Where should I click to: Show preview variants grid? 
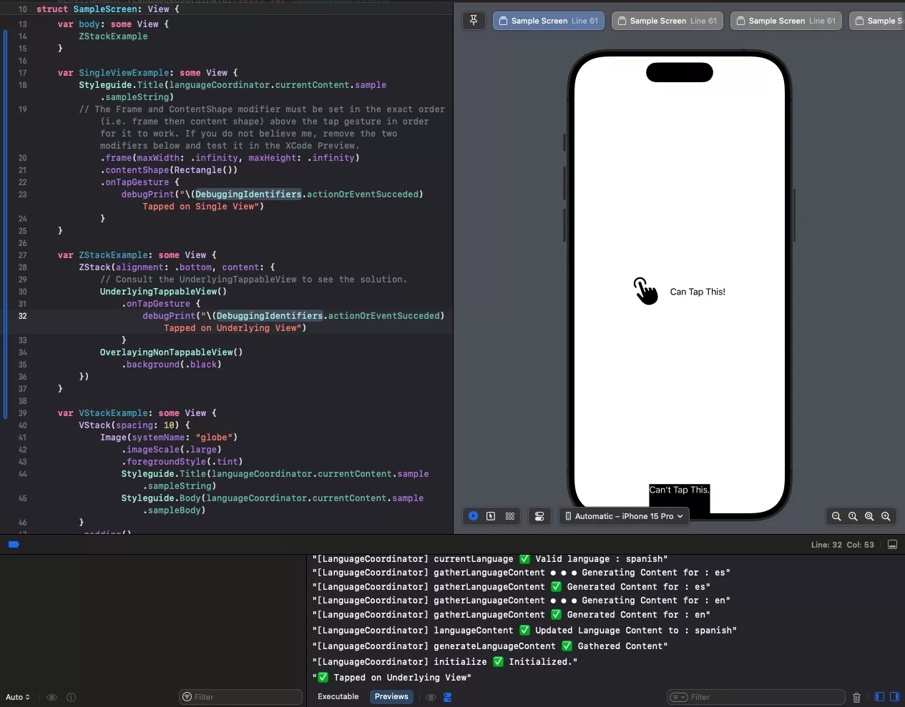pos(510,516)
